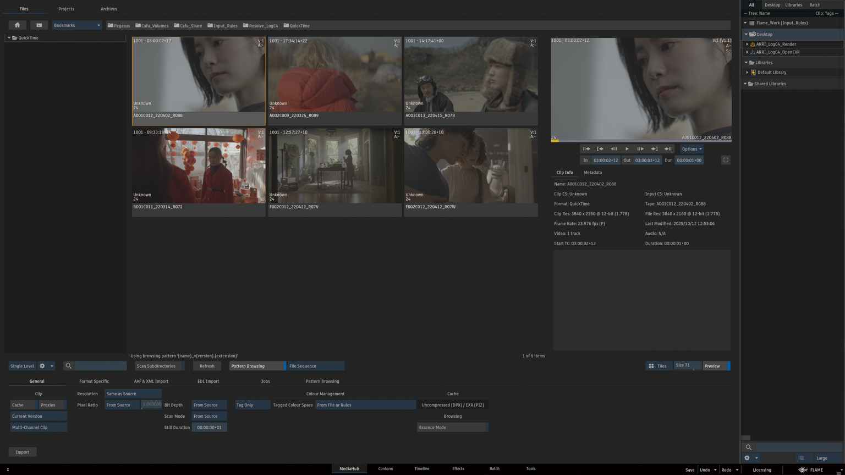Enter fullscreen preview with the expand icon

pos(726,160)
